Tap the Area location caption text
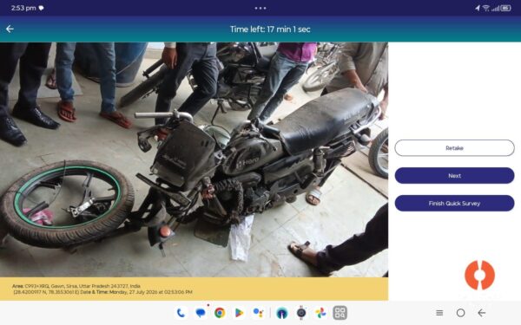This screenshot has height=325, width=521. [x=76, y=286]
